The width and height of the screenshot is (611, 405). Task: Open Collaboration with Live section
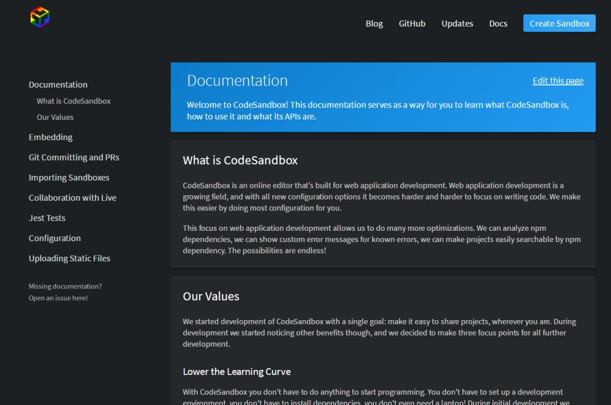click(72, 198)
